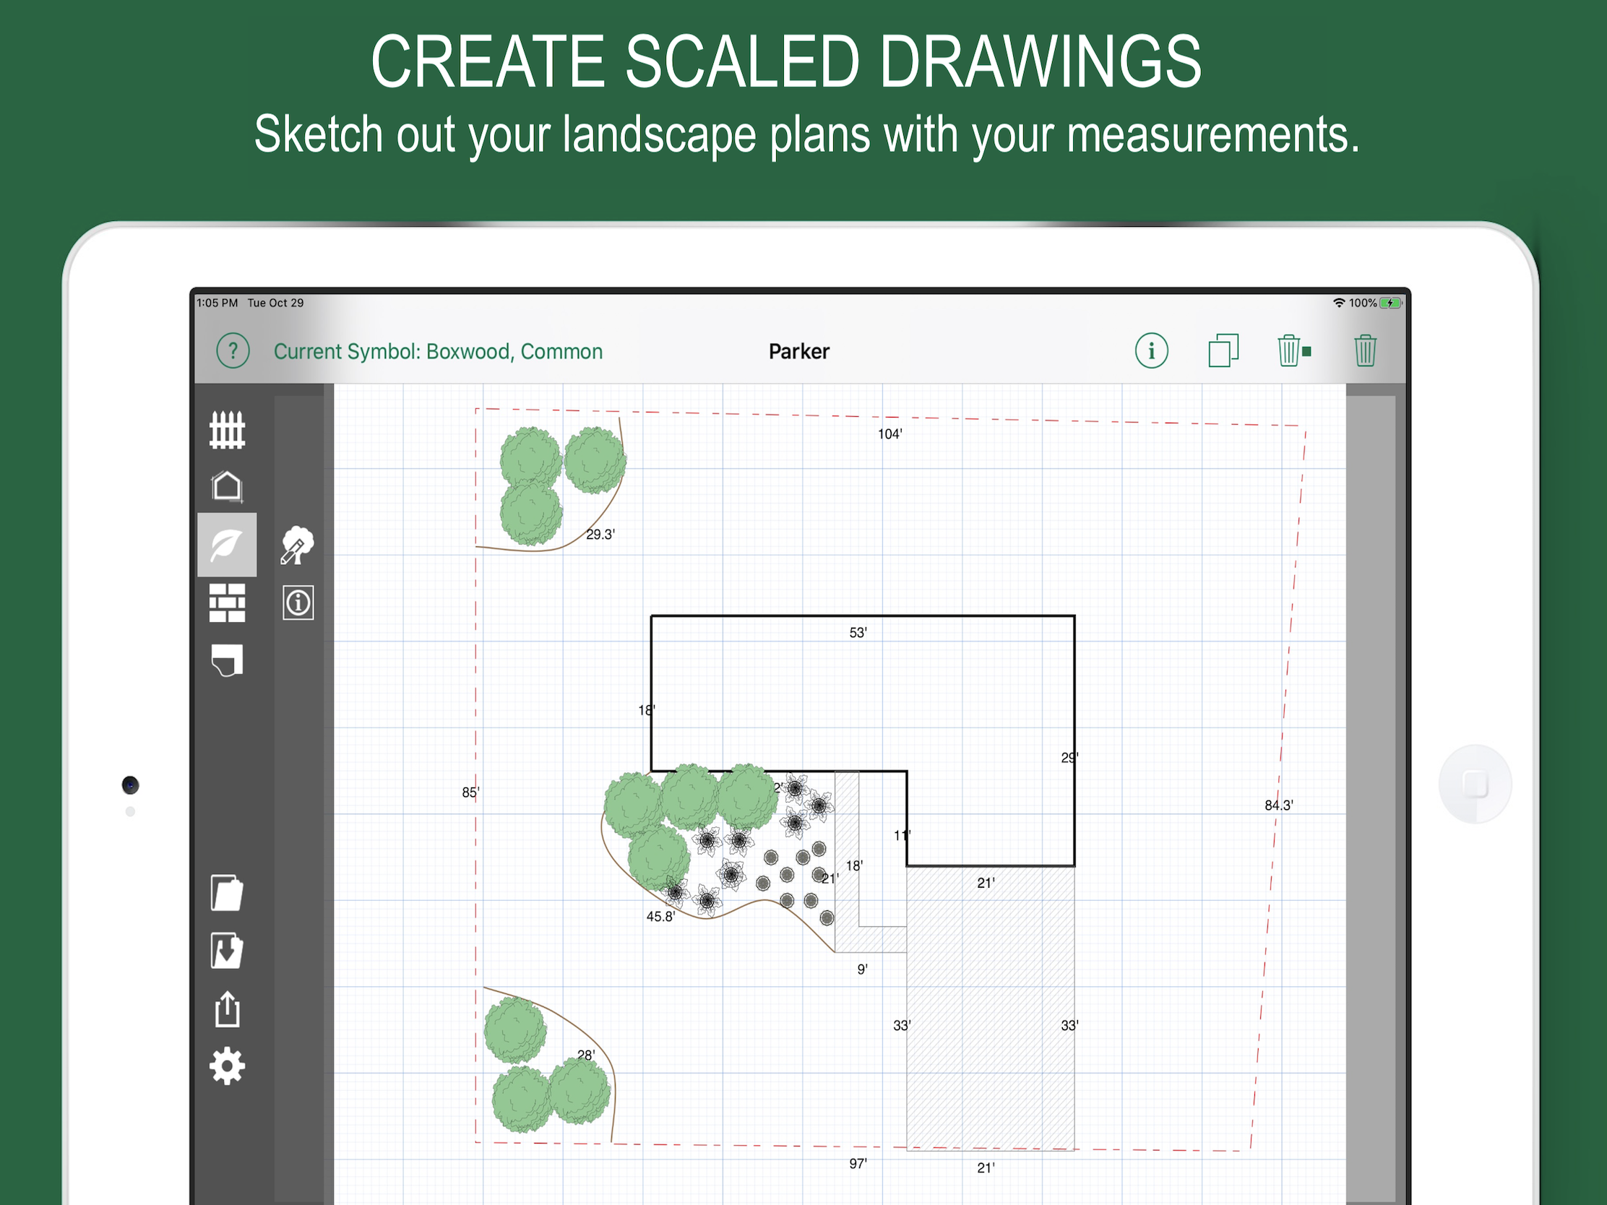Image resolution: width=1607 pixels, height=1205 pixels.
Task: Select the house structure tool
Action: coord(227,487)
